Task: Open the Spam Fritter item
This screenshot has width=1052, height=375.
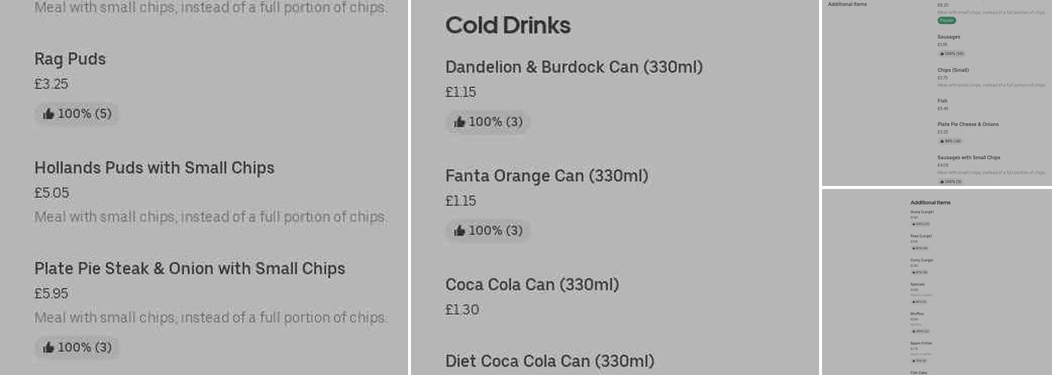Action: (921, 343)
